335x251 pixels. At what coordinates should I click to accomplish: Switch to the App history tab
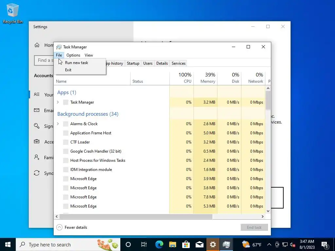(115, 63)
